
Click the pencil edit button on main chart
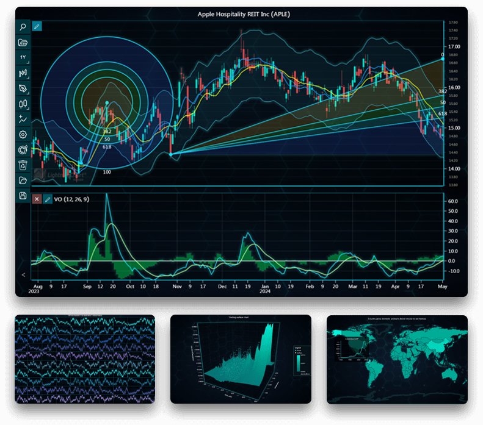click(37, 26)
